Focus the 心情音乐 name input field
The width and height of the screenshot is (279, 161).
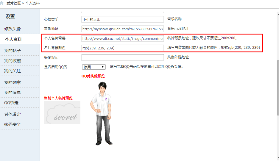pos(123,19)
